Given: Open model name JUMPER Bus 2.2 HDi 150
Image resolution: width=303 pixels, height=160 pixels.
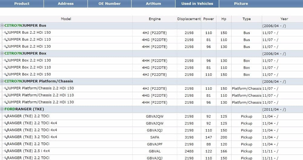Looking at the screenshot, I should tap(29, 32).
